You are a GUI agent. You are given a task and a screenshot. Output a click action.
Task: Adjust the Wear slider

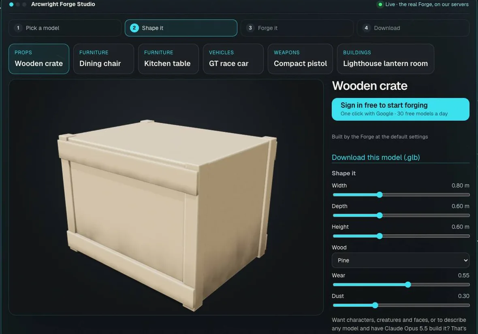pyautogui.click(x=401, y=285)
